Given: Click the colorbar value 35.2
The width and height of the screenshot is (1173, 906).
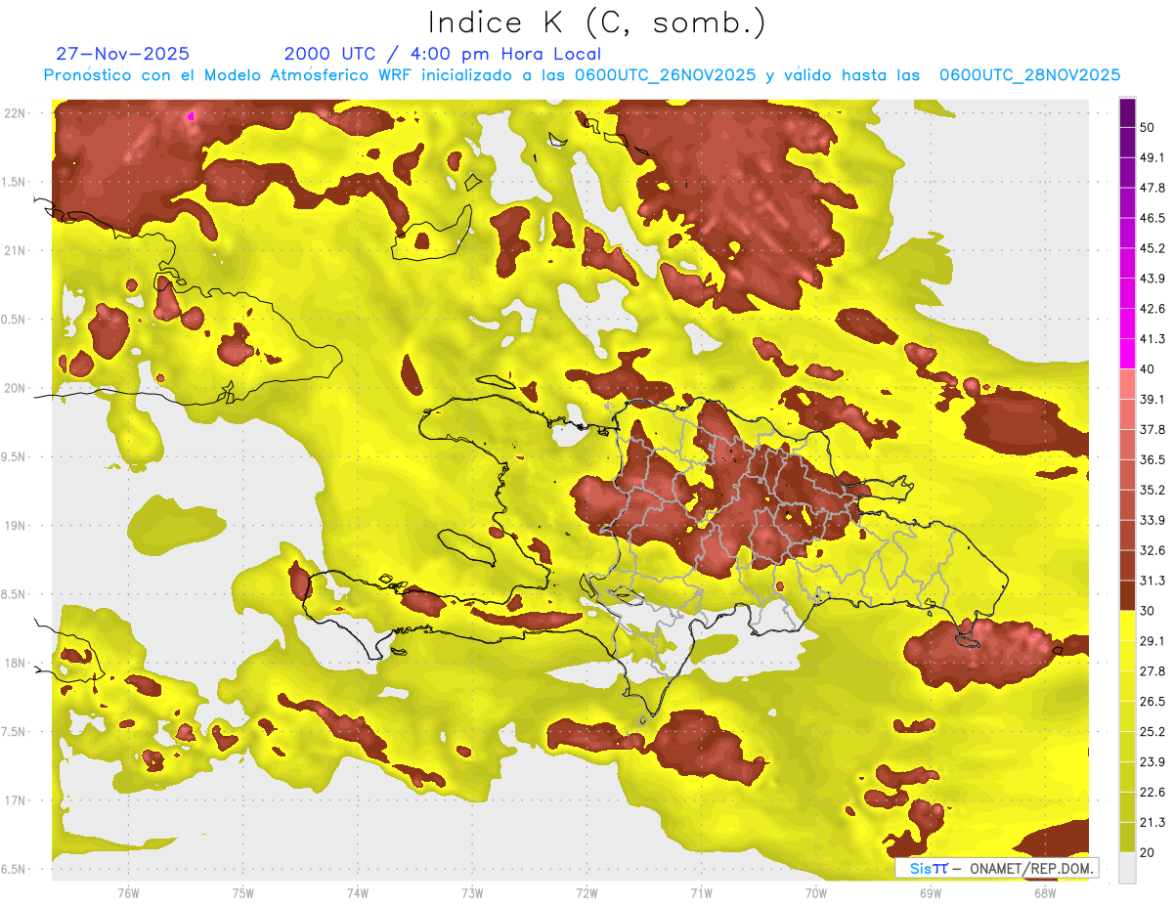Looking at the screenshot, I should [1152, 490].
